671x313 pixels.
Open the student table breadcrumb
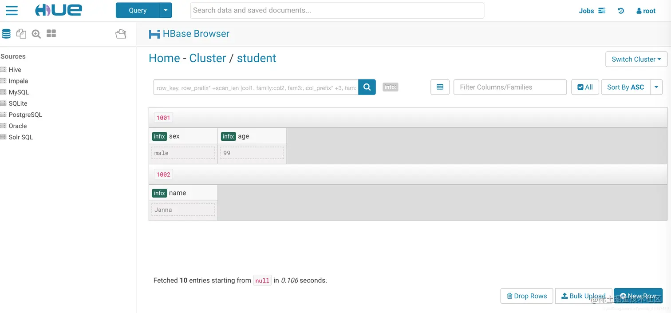tap(257, 58)
